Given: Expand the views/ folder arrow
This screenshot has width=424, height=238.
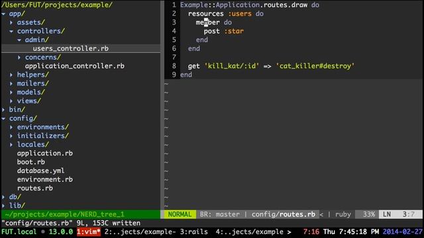Looking at the screenshot, I should coord(11,101).
